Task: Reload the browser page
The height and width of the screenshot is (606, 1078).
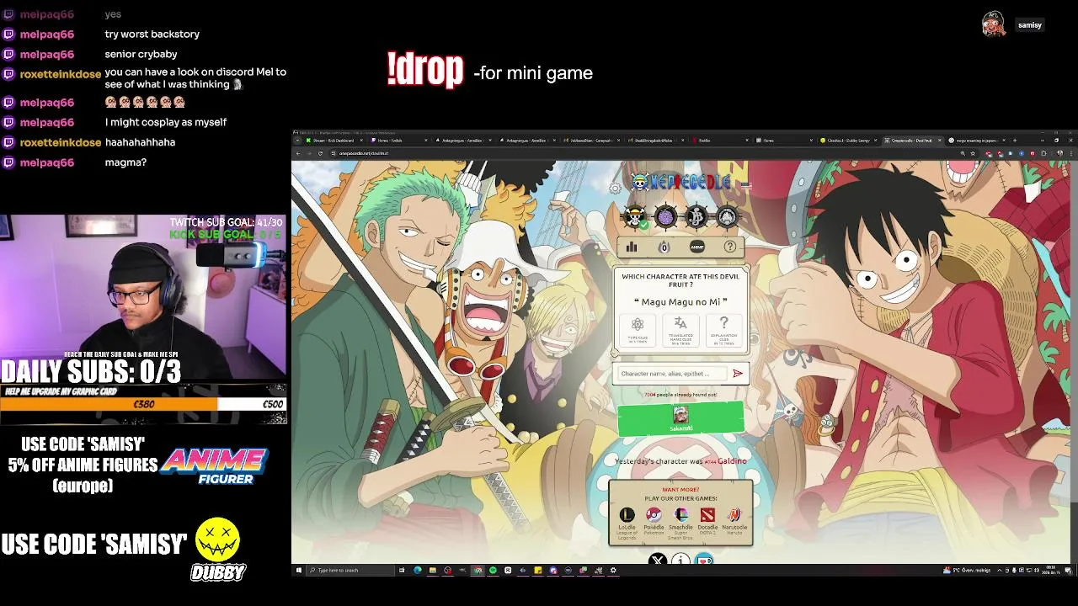Action: (x=320, y=153)
